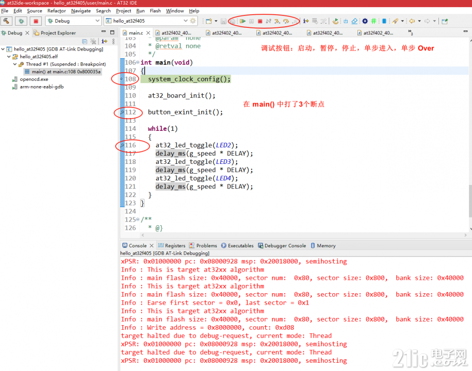Switch to the Executables tab

tap(237, 246)
